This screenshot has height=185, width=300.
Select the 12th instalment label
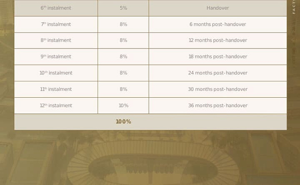(x=56, y=105)
